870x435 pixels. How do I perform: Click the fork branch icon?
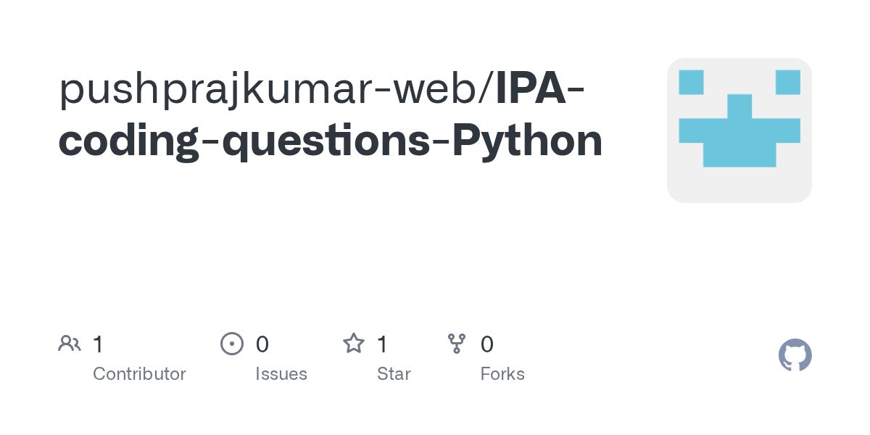[457, 344]
